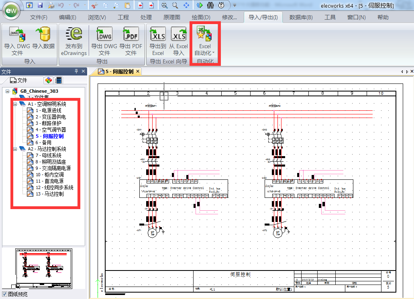The height and width of the screenshot is (299, 414).
Task: Open the 工具 tab
Action: pyautogui.click(x=330, y=17)
